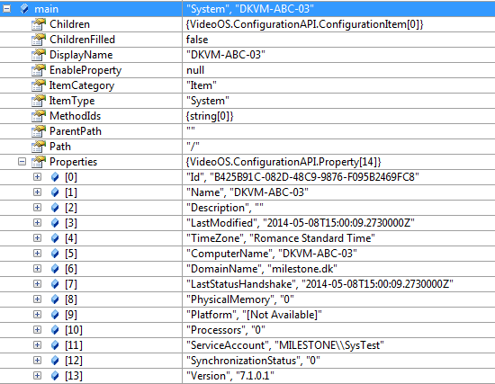Click the blue cube icon for [6]
This screenshot has width=495, height=384.
(55, 269)
